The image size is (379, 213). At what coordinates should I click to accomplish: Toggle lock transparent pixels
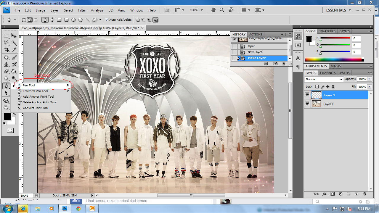click(x=317, y=87)
